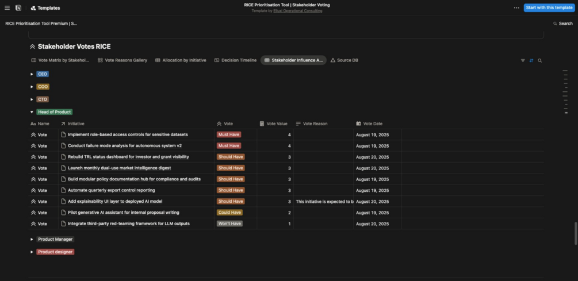Switch to Vote Reasons Gallery tab
Viewport: 578px width, 281px height.
123,60
